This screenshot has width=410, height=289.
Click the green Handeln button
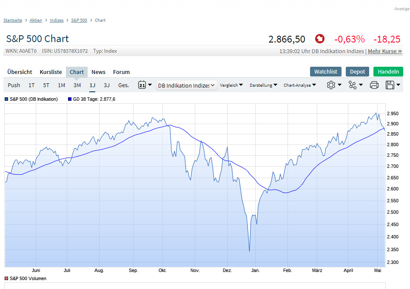point(388,72)
